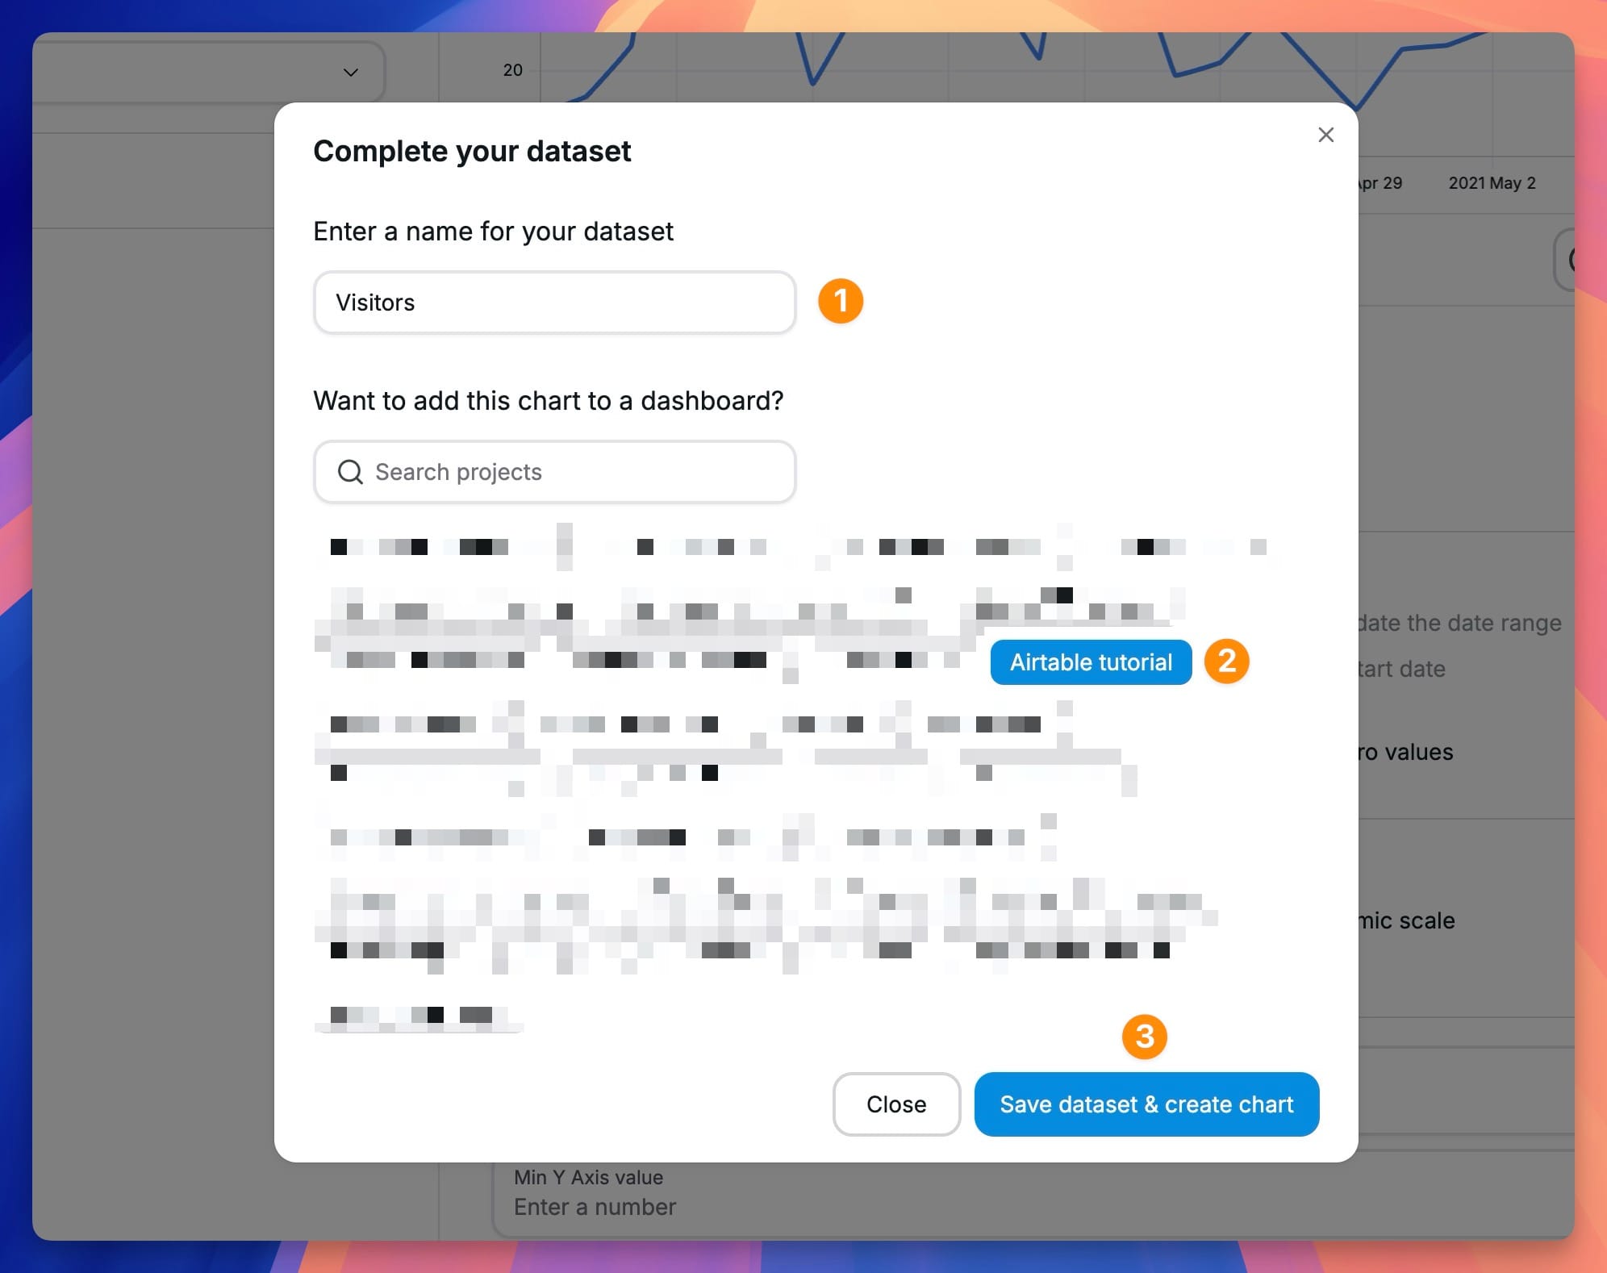
Task: Click the 2021 May 2 axis label
Action: point(1492,183)
